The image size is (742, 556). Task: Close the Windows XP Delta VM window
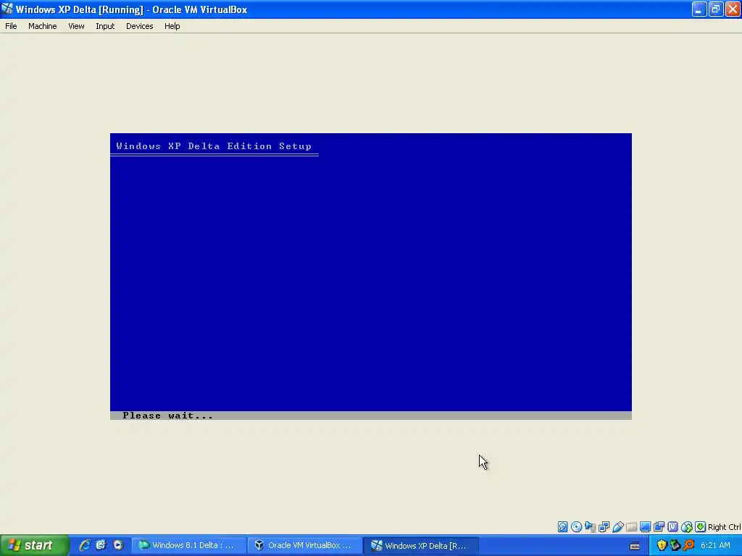coord(733,9)
